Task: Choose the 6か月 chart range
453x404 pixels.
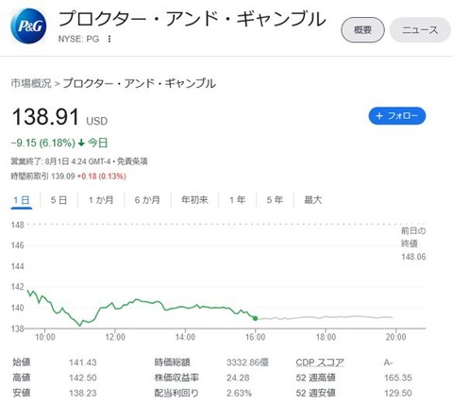Action: coord(147,200)
